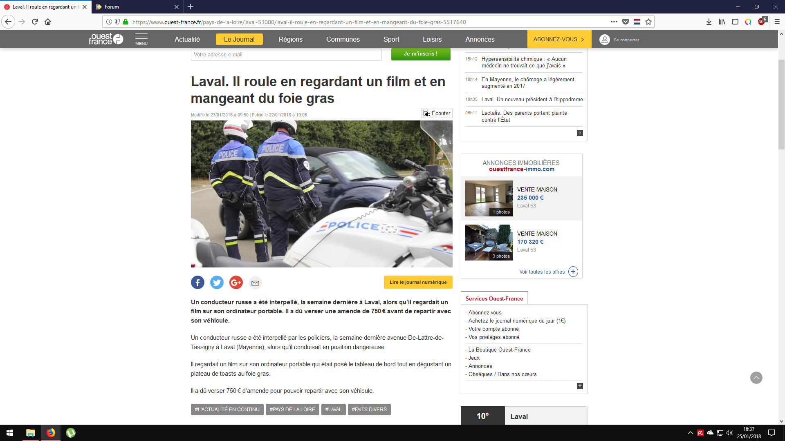This screenshot has width=785, height=441.
Task: Expand Services Ouest-France plus button
Action: 579,386
